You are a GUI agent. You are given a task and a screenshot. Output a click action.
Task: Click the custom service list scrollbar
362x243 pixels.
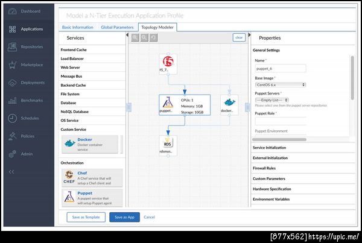[x=122, y=145]
